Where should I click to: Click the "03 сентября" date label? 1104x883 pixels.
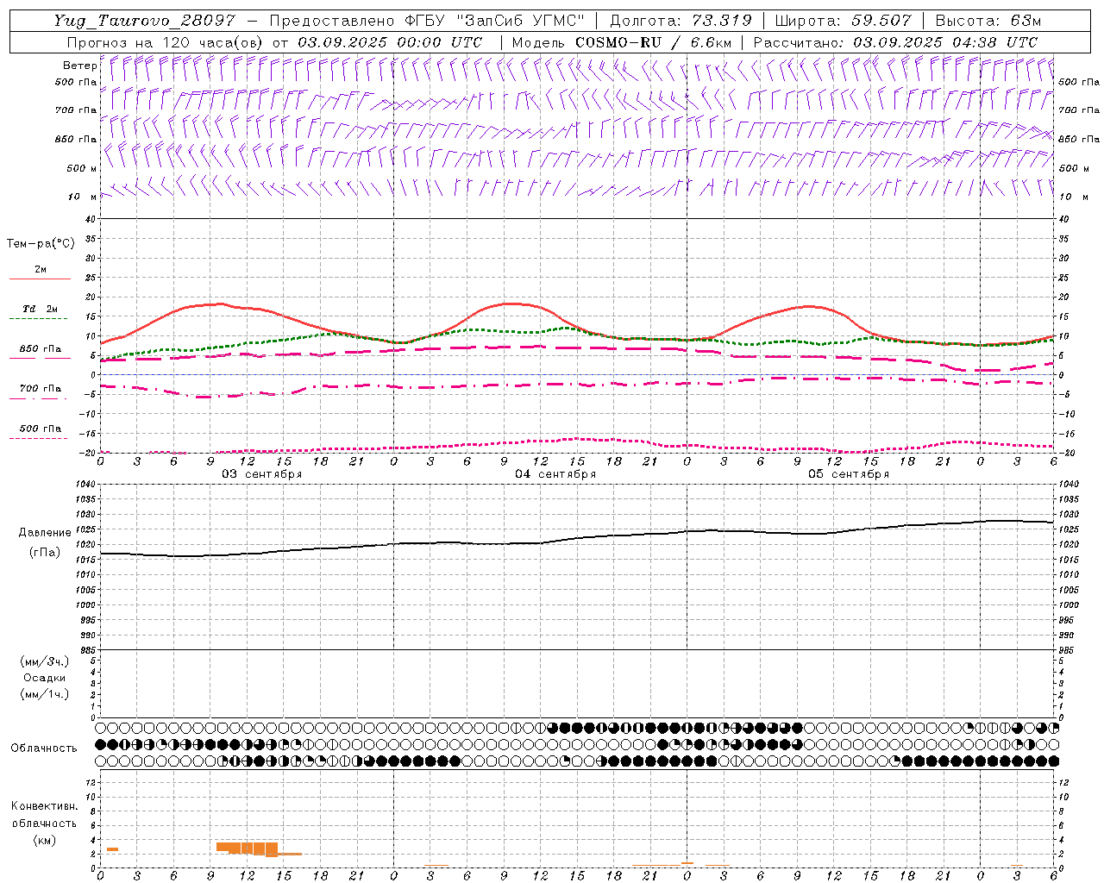[262, 474]
